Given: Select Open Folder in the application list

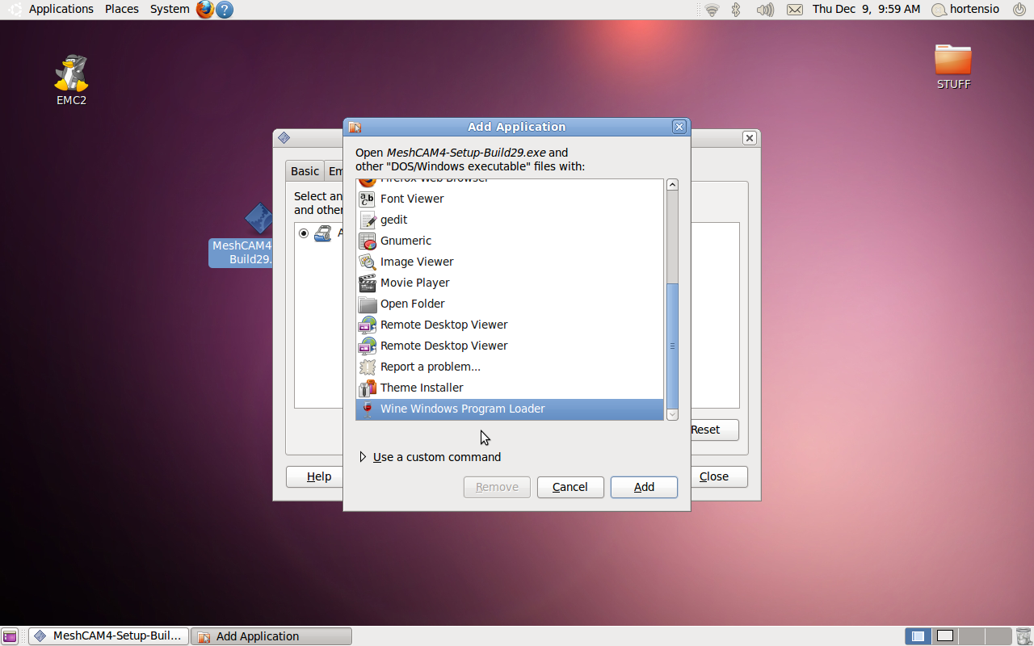Looking at the screenshot, I should [x=412, y=304].
